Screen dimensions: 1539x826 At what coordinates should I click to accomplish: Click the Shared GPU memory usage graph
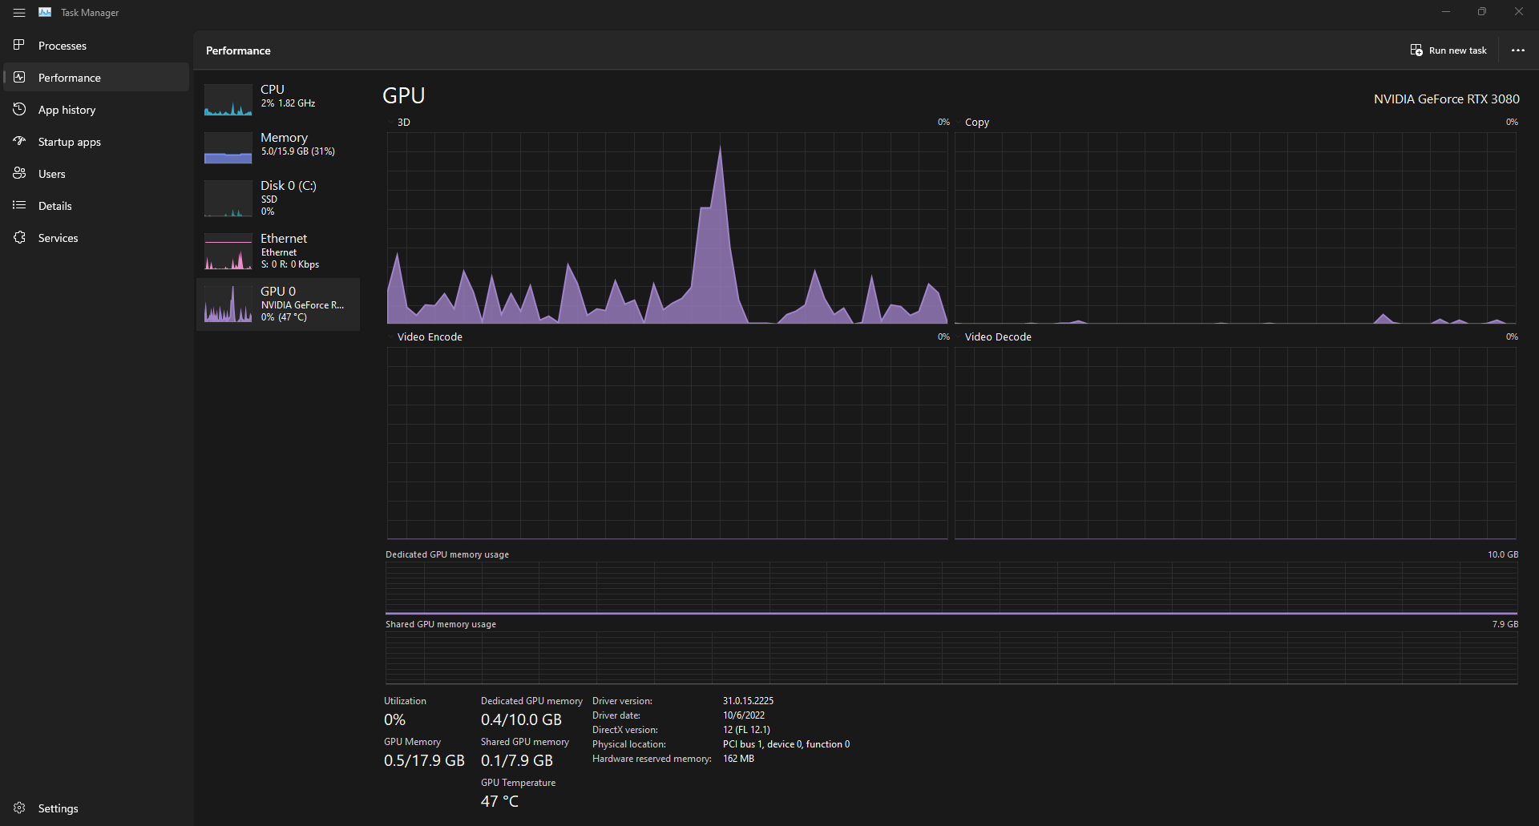point(951,658)
